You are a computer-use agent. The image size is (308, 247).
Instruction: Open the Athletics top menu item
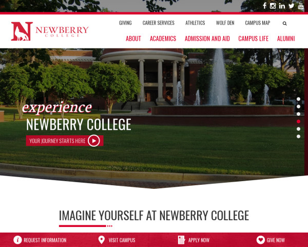(195, 23)
